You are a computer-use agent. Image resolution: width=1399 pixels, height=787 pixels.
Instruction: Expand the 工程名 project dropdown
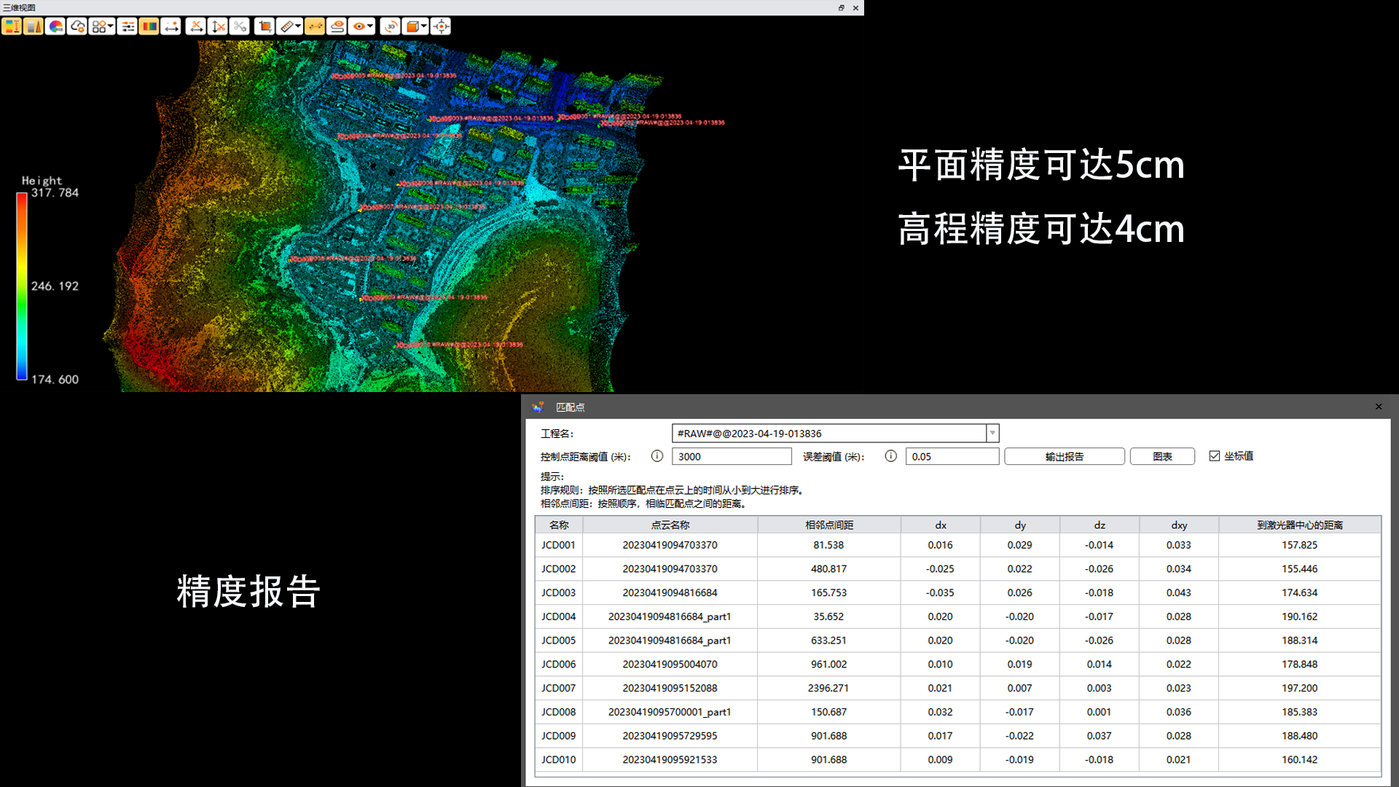click(x=992, y=434)
